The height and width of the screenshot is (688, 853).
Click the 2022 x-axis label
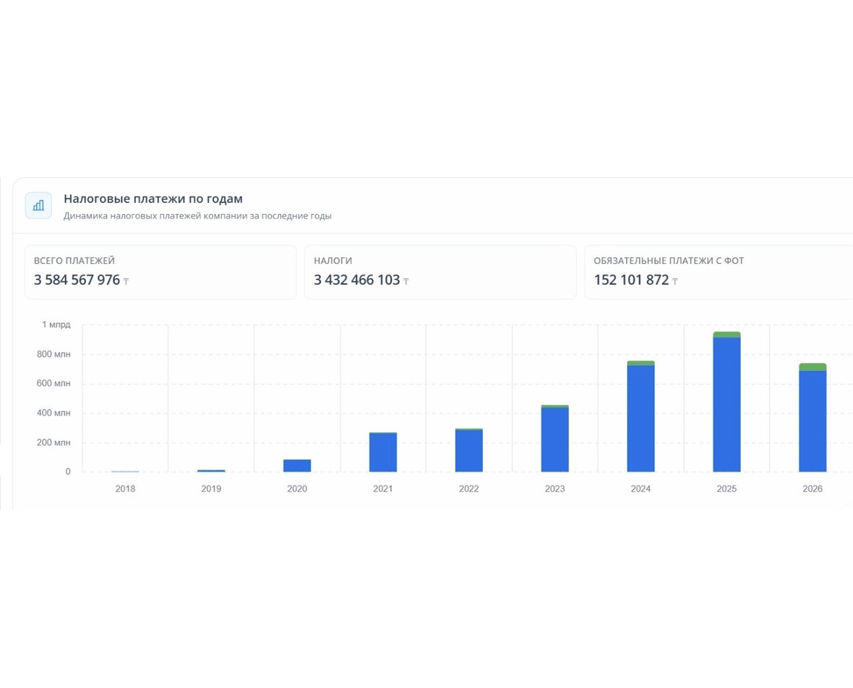pos(469,489)
